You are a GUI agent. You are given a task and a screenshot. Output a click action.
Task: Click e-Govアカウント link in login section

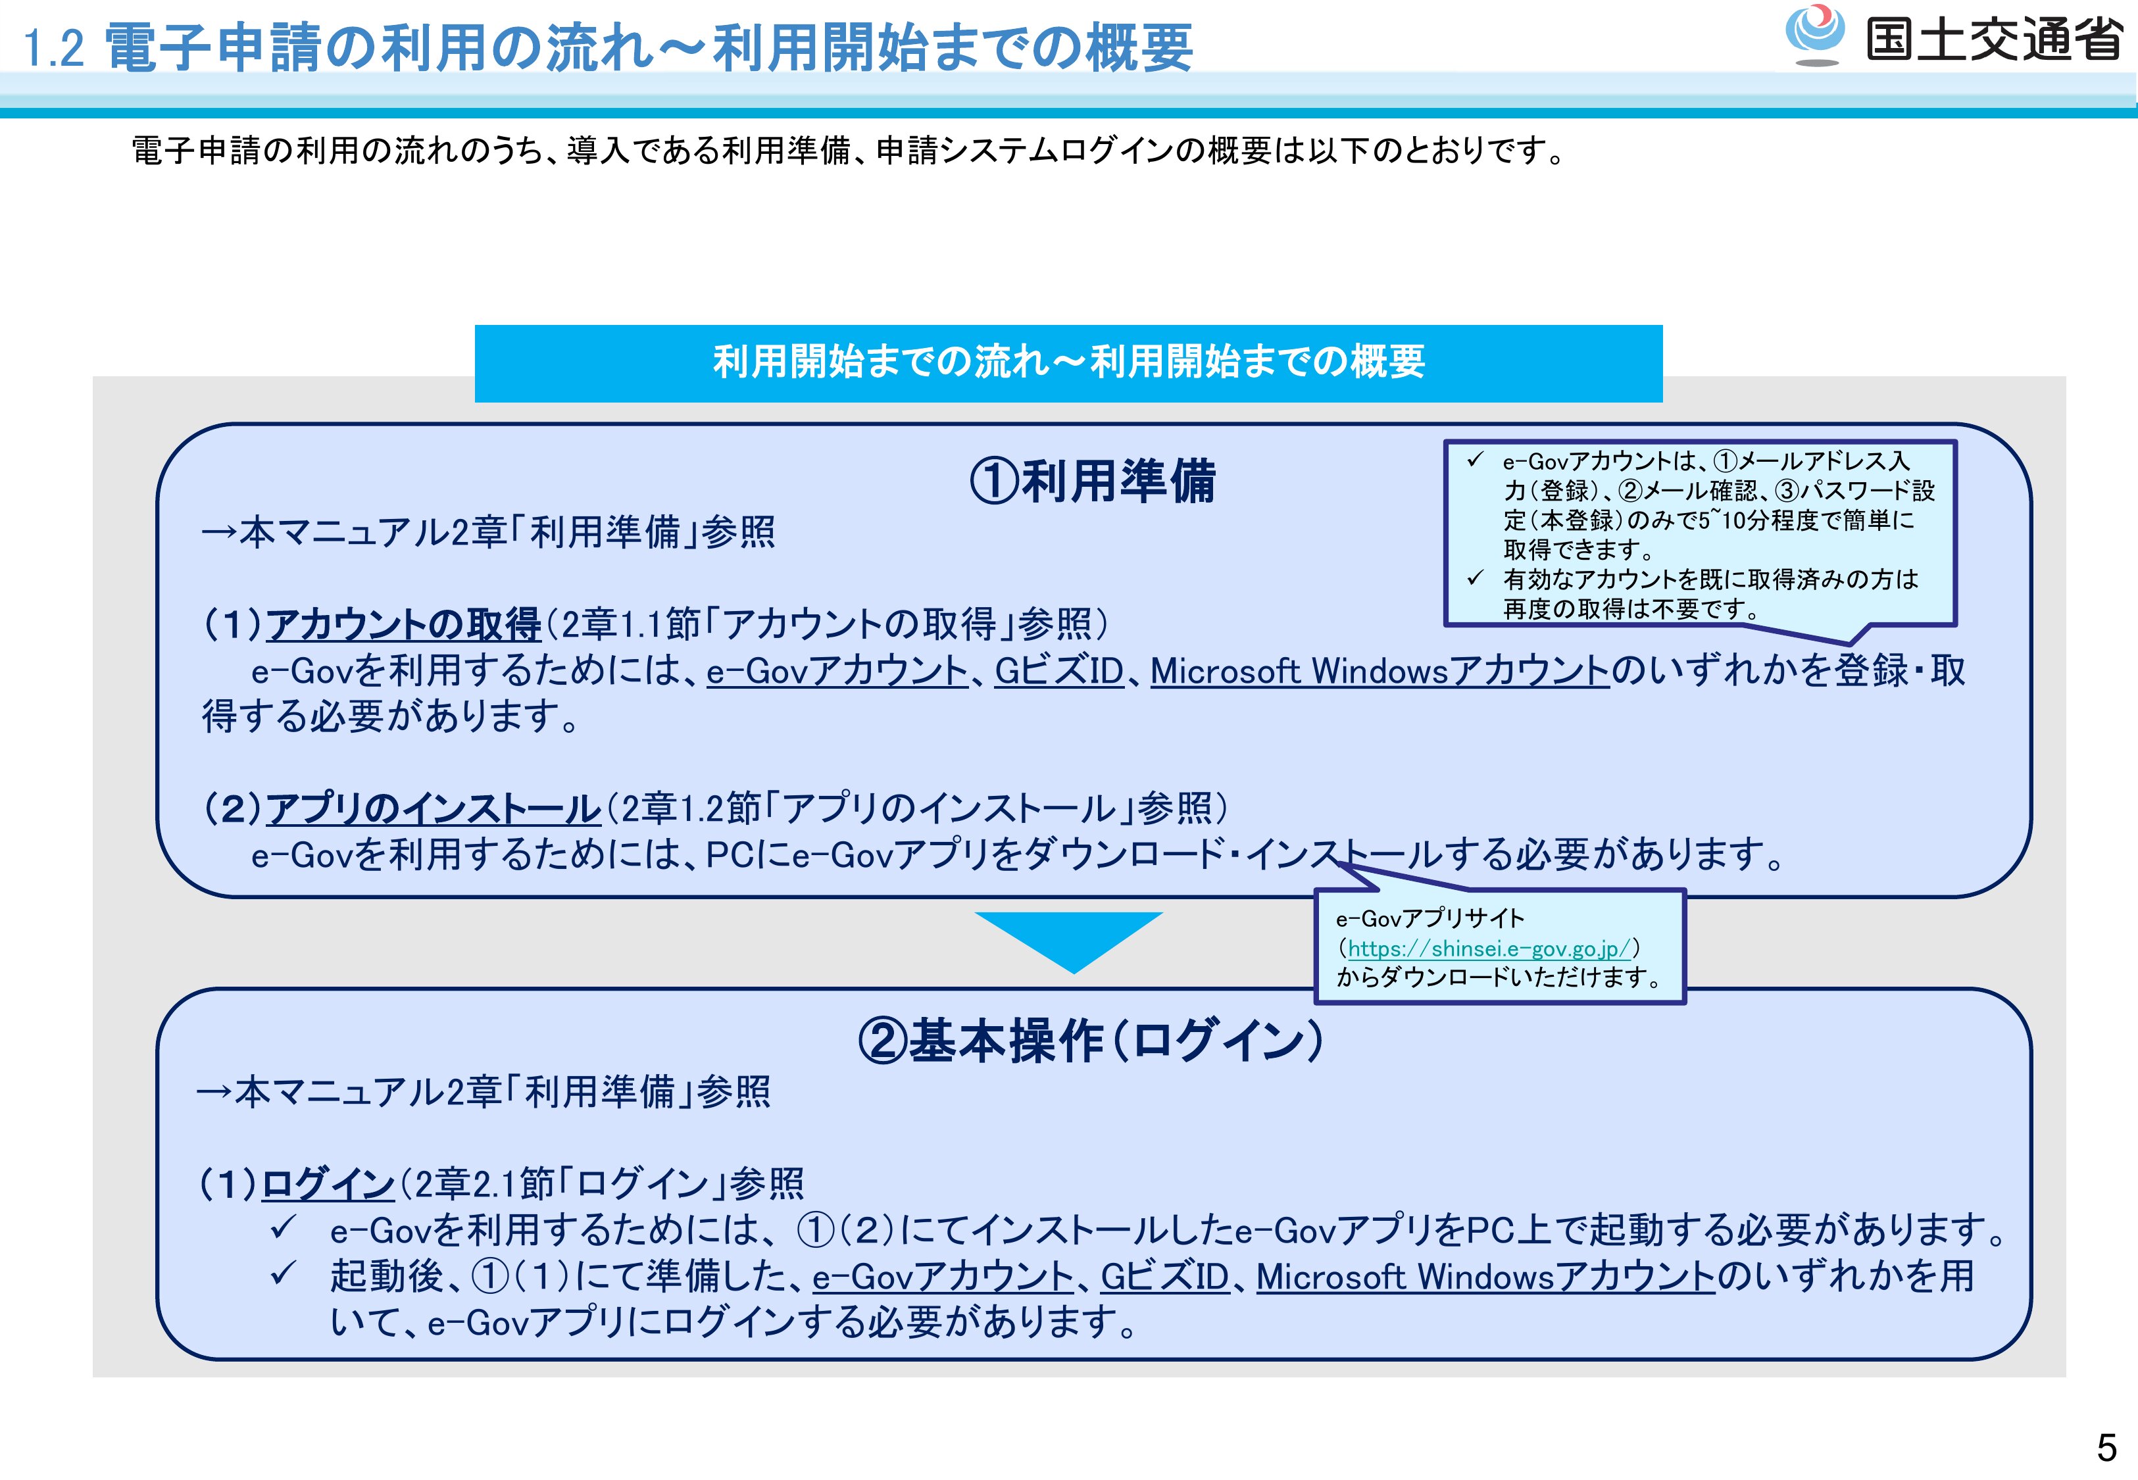pos(942,1277)
